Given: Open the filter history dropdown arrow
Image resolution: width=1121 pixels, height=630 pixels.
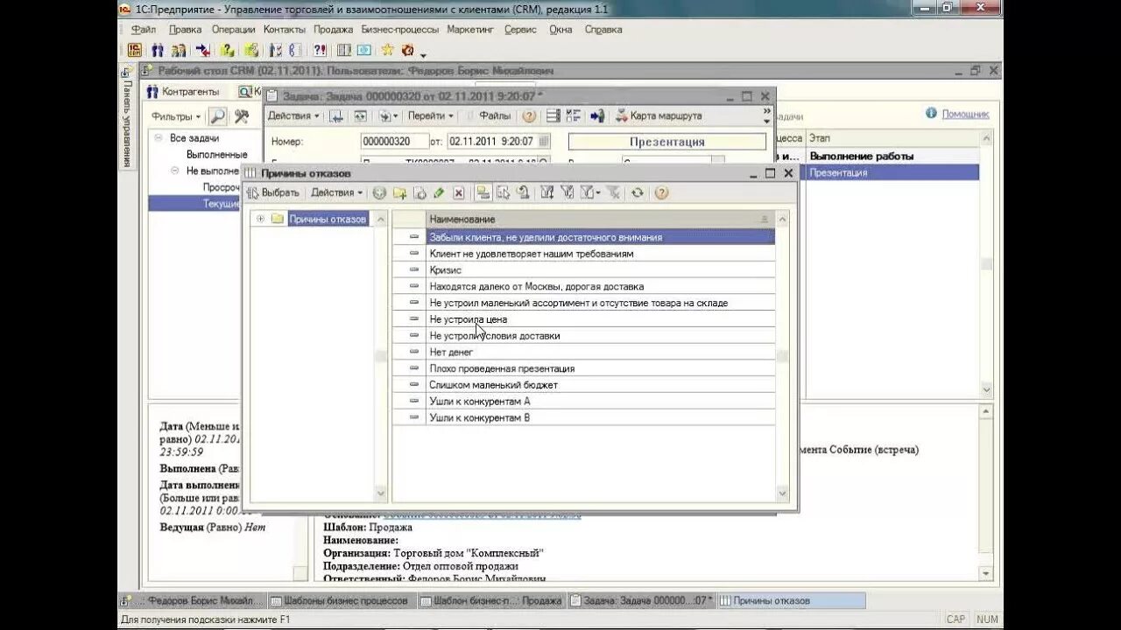Looking at the screenshot, I should (x=598, y=193).
